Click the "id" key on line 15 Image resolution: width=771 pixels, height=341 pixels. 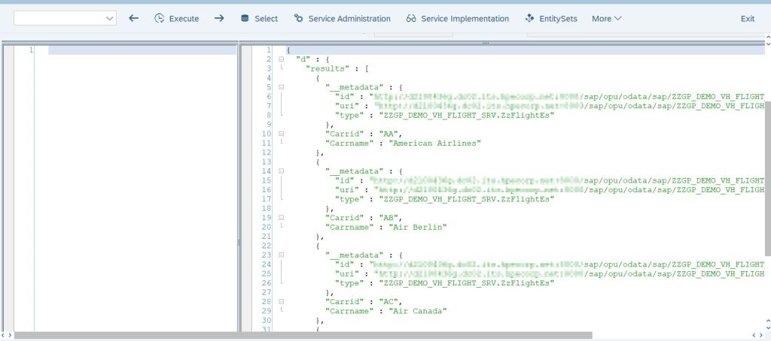pyautogui.click(x=345, y=180)
